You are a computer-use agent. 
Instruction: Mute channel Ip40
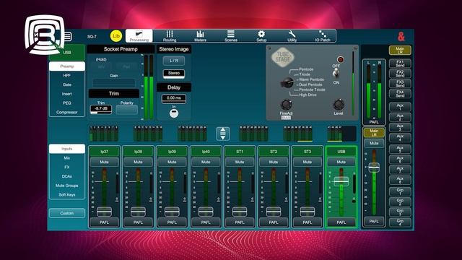click(x=206, y=162)
